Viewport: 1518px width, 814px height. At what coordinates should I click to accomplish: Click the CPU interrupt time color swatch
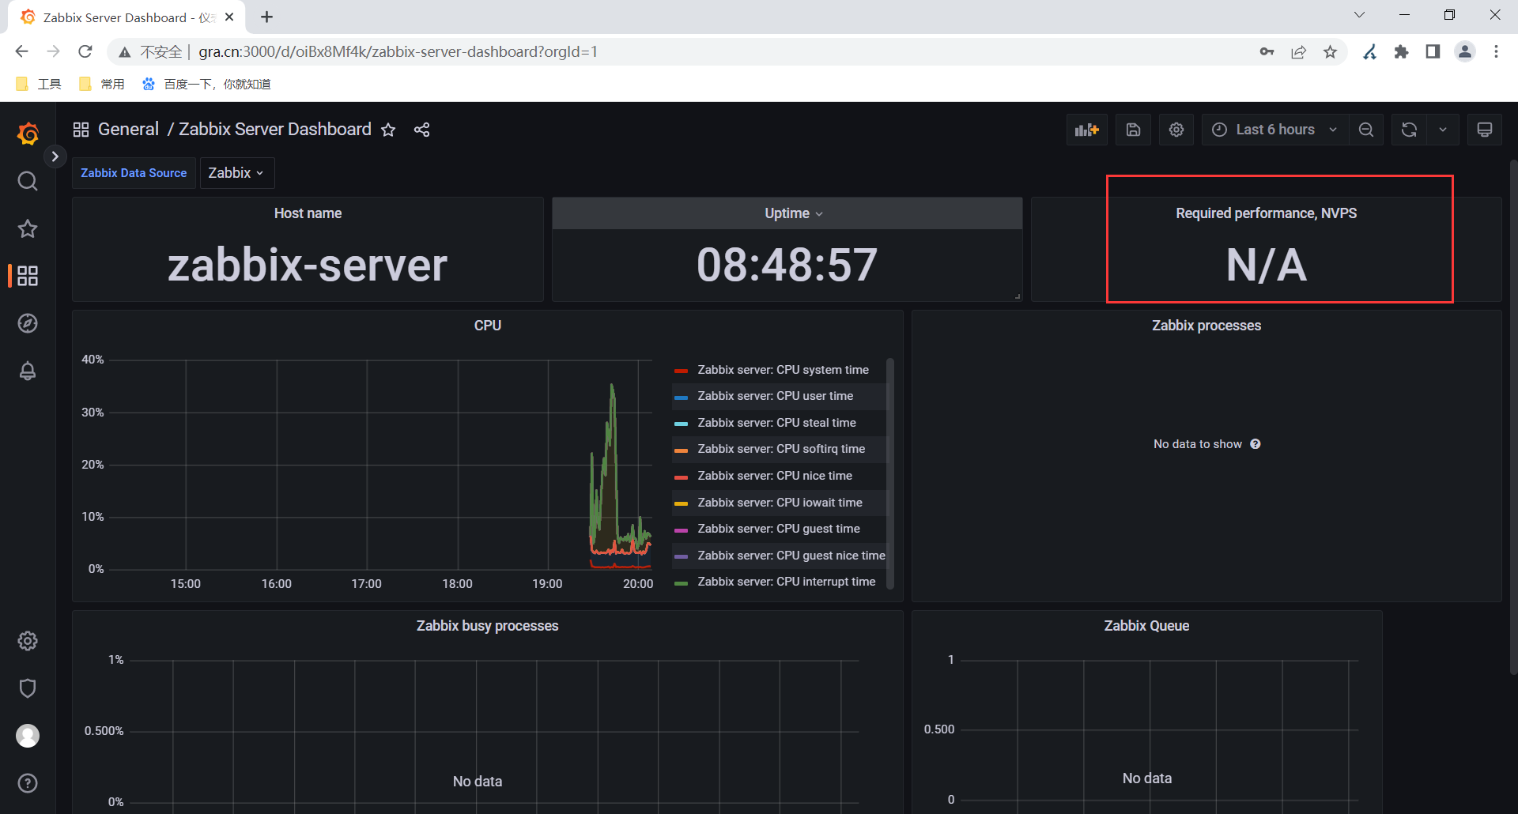click(x=681, y=583)
